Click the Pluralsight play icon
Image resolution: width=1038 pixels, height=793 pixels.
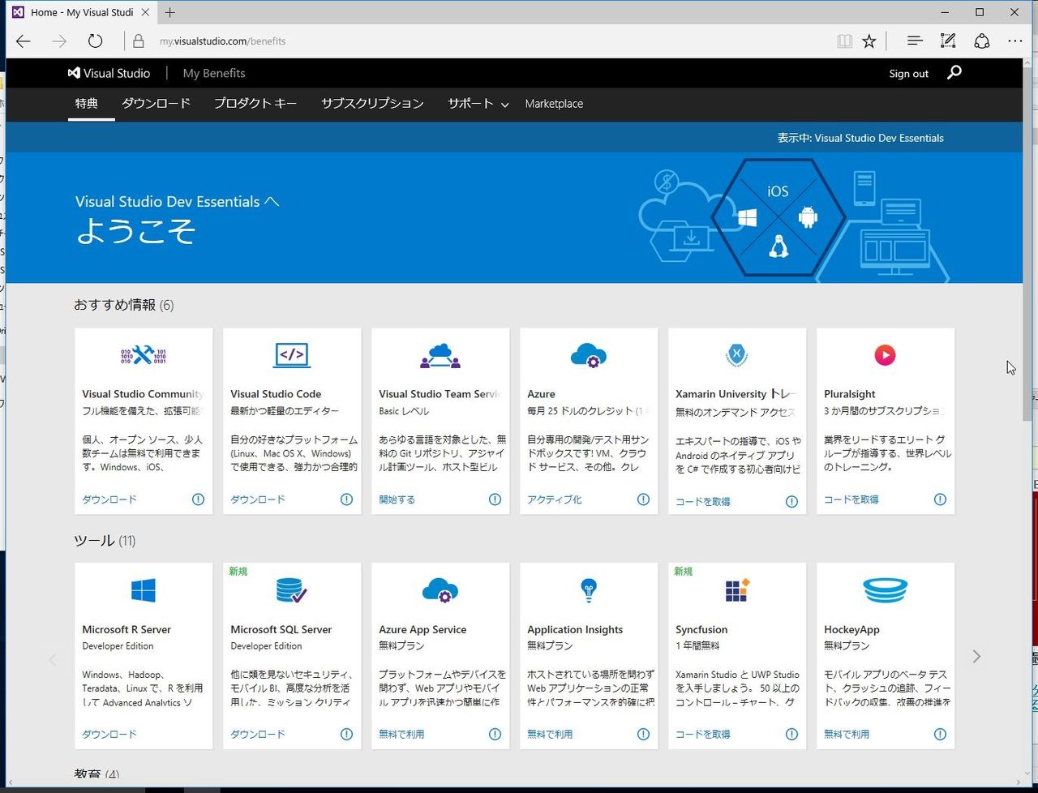tap(885, 354)
